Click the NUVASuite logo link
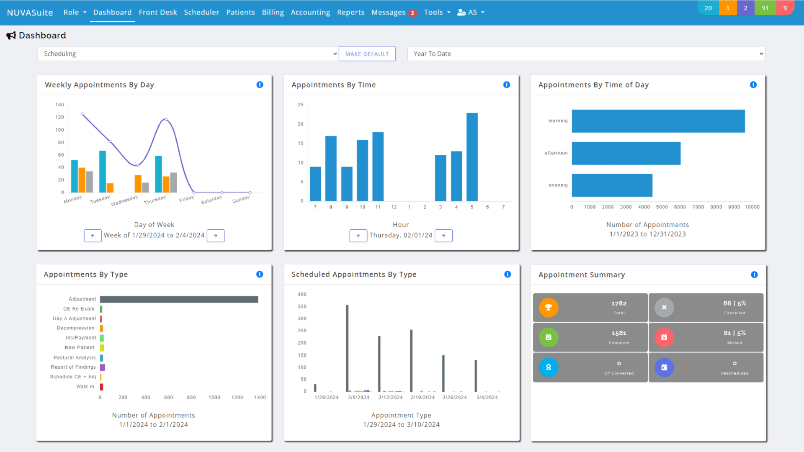The height and width of the screenshot is (452, 804). (30, 13)
